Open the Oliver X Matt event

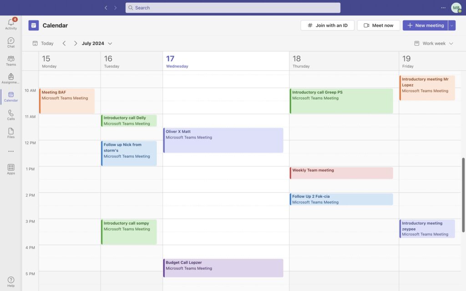click(223, 140)
